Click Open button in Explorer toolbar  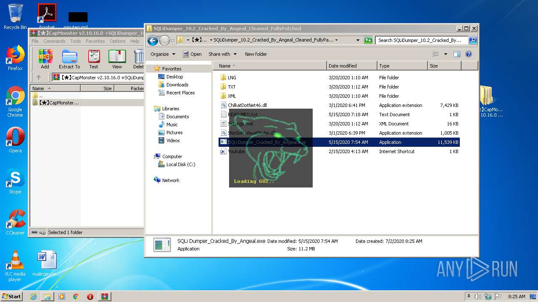[x=192, y=54]
